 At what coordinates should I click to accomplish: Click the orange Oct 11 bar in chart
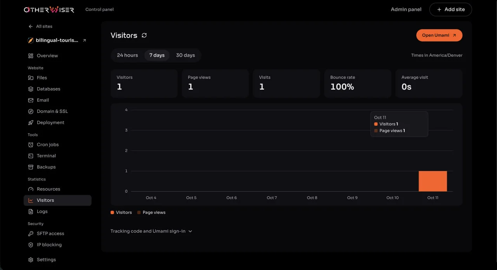(x=433, y=181)
